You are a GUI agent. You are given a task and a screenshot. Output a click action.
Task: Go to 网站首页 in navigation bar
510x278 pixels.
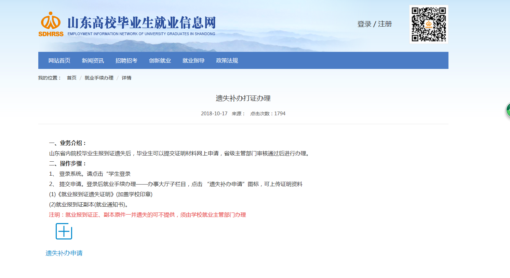click(x=59, y=60)
